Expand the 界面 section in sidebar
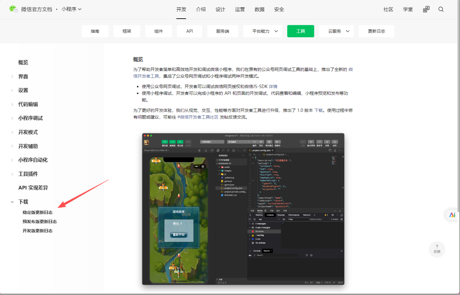460x295 pixels. tap(23, 77)
